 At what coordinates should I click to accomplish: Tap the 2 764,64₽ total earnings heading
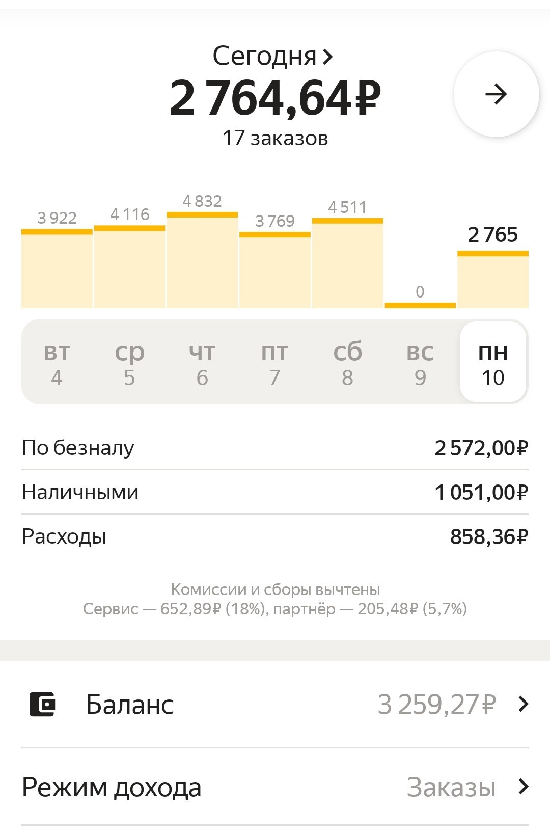275,97
